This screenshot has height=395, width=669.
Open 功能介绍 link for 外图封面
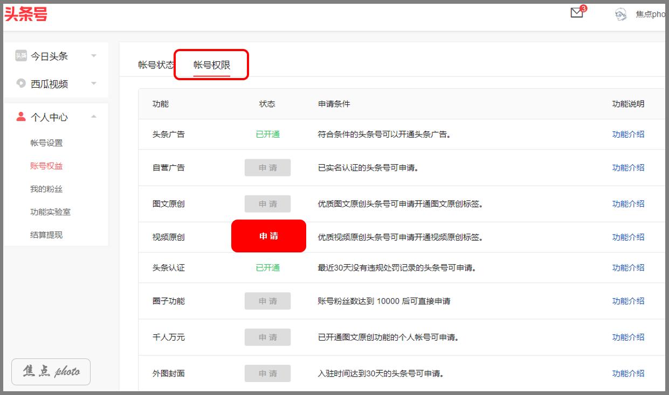coord(628,373)
